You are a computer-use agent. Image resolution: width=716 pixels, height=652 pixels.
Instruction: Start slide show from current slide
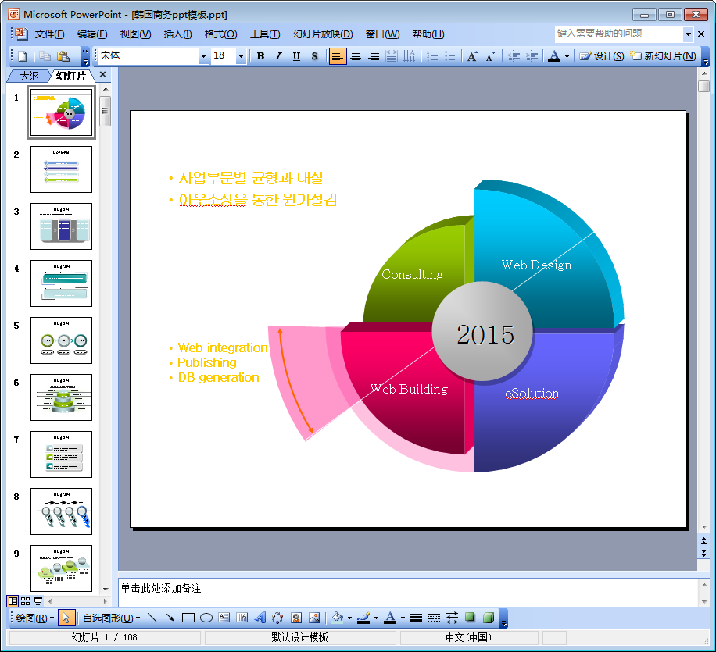pyautogui.click(x=38, y=601)
